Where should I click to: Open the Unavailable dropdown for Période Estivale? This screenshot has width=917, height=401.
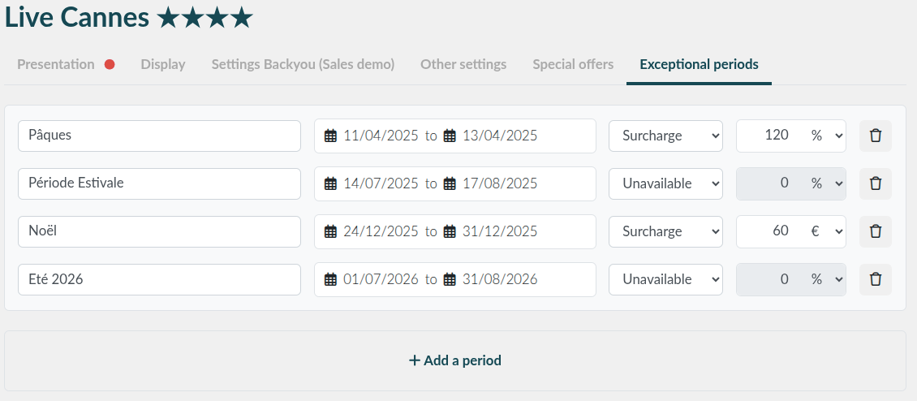[665, 183]
